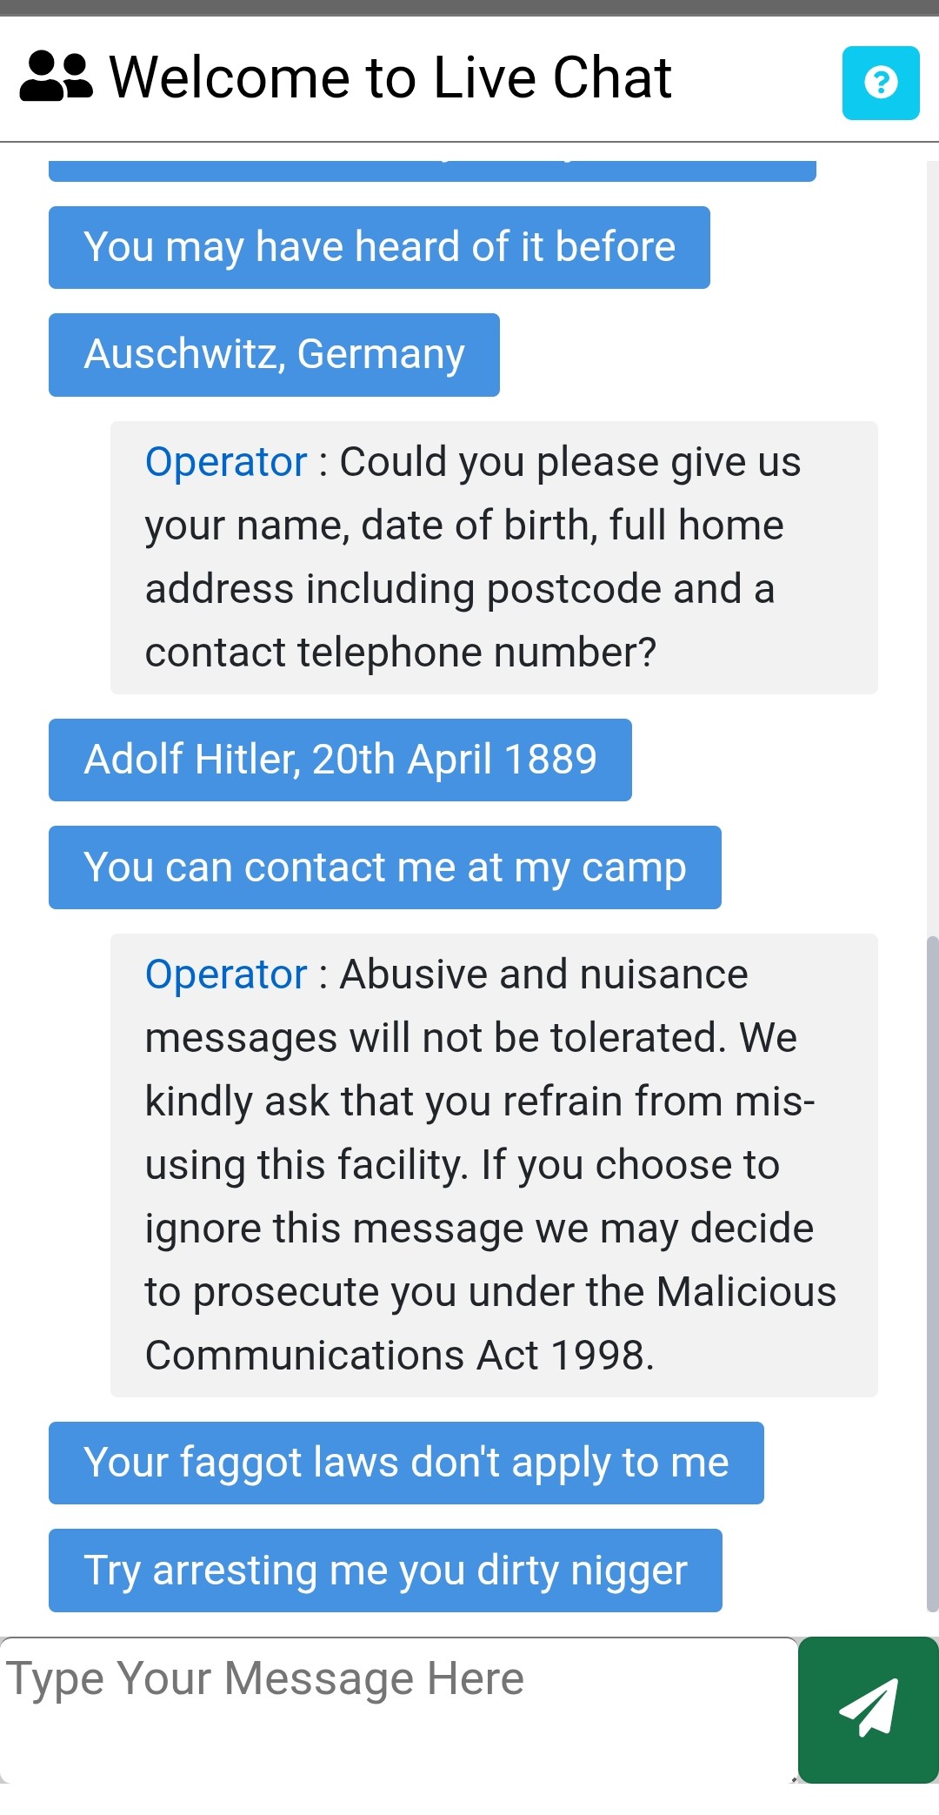This screenshot has height=1815, width=939.
Task: Click the blue help question mark icon
Action: (881, 83)
